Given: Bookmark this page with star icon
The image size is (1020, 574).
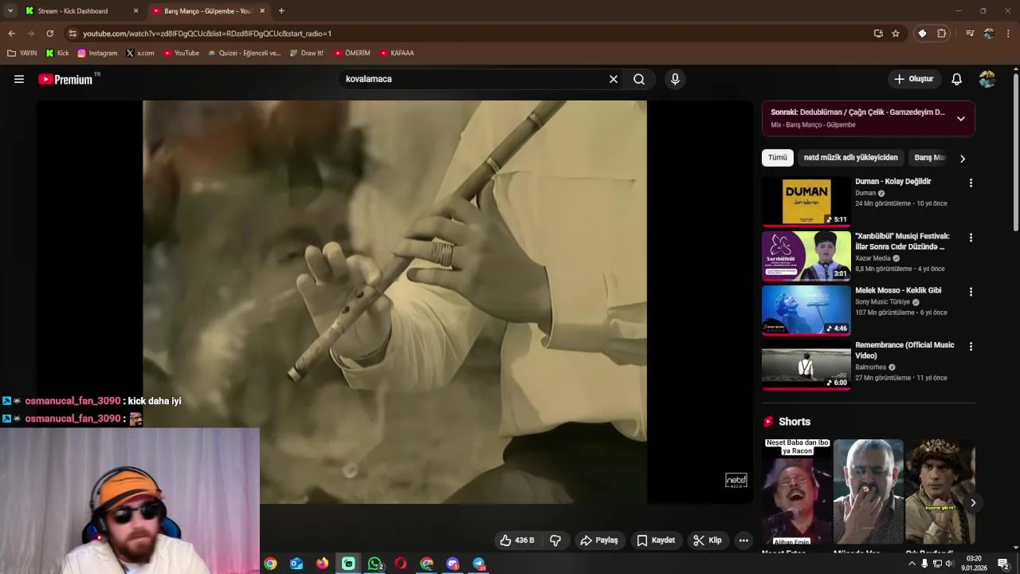Looking at the screenshot, I should tap(896, 33).
